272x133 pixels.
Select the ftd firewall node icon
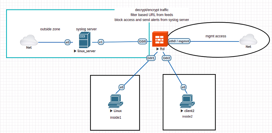(x=160, y=39)
